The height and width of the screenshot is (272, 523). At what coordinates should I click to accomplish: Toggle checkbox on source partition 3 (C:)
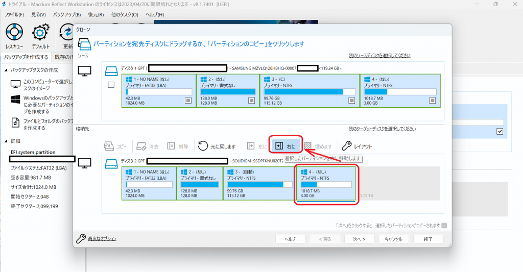point(351,101)
